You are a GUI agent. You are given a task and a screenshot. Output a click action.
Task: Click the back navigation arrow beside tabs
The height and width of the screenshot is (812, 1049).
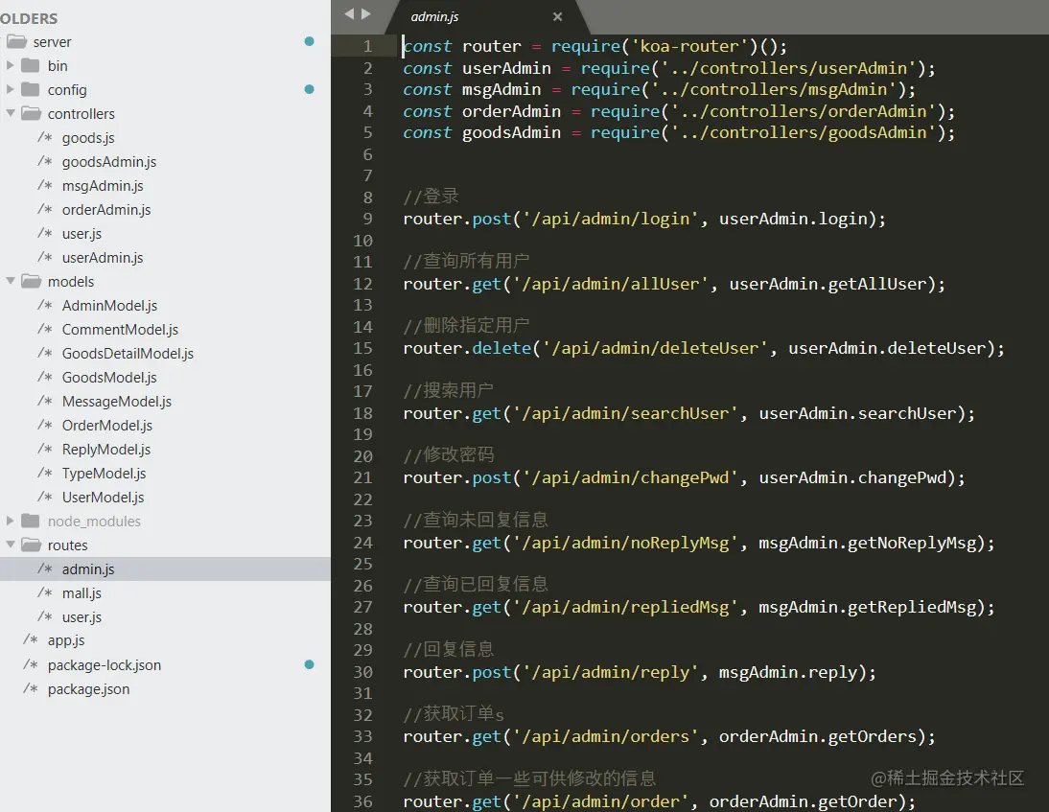pos(349,13)
